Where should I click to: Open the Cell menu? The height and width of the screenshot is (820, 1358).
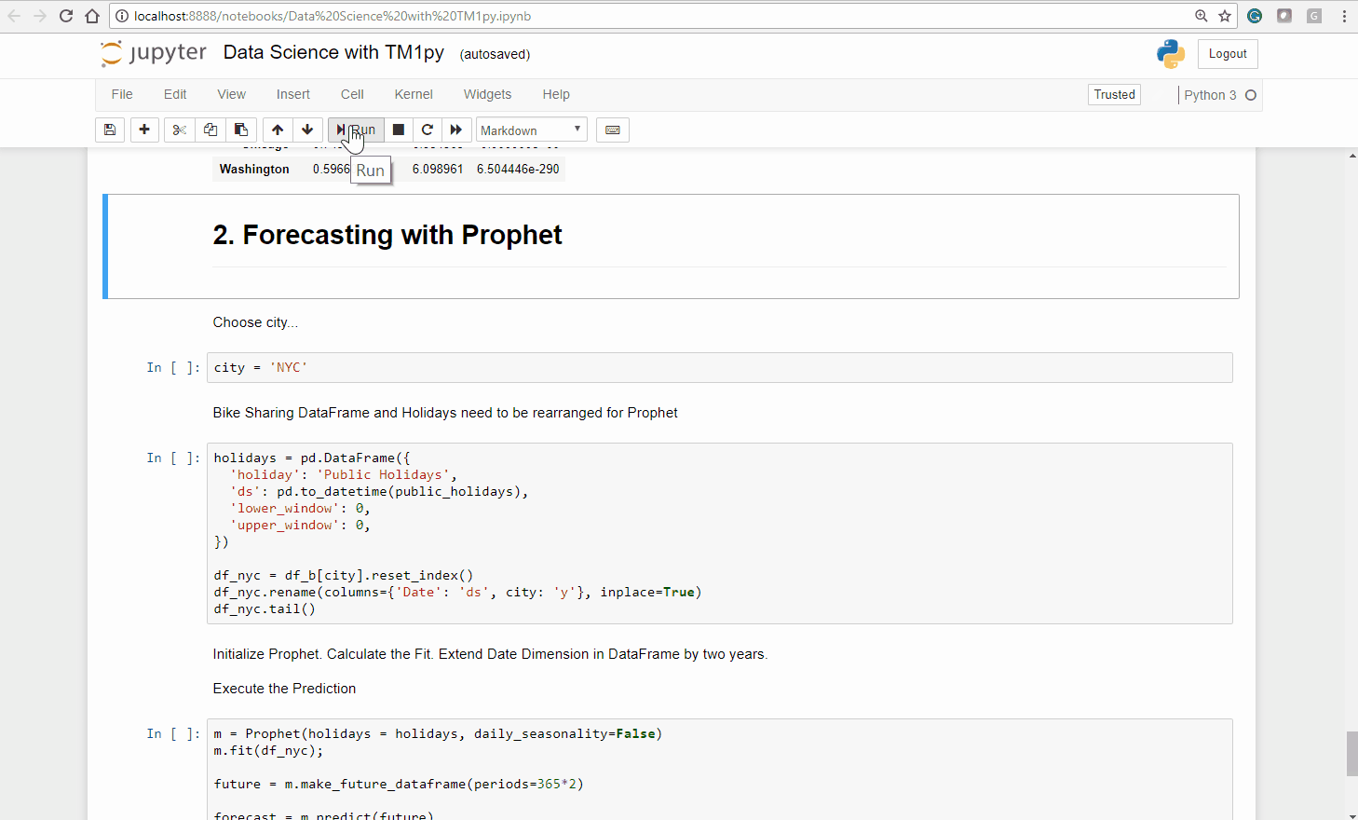pyautogui.click(x=352, y=94)
